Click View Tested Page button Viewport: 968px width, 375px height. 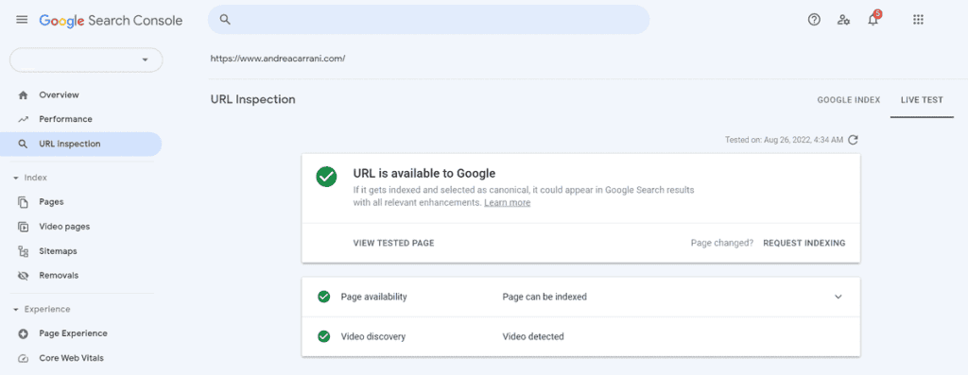pyautogui.click(x=394, y=243)
